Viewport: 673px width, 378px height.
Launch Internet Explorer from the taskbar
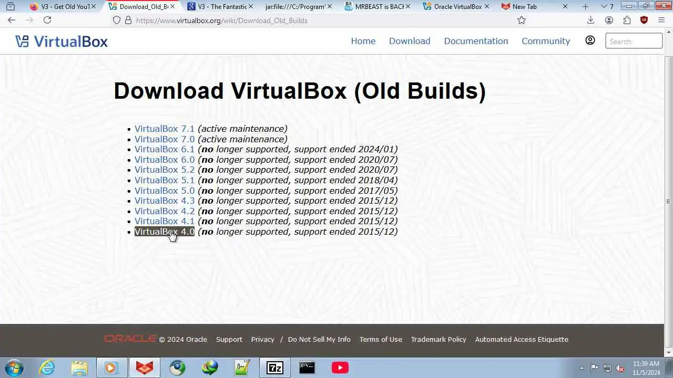[47, 367]
